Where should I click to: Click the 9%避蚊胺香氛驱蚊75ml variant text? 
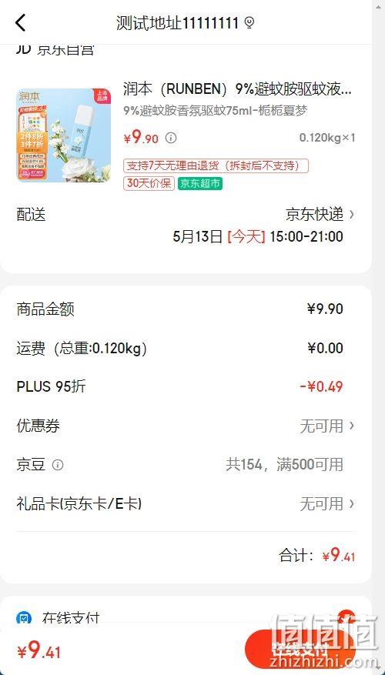coord(216,111)
